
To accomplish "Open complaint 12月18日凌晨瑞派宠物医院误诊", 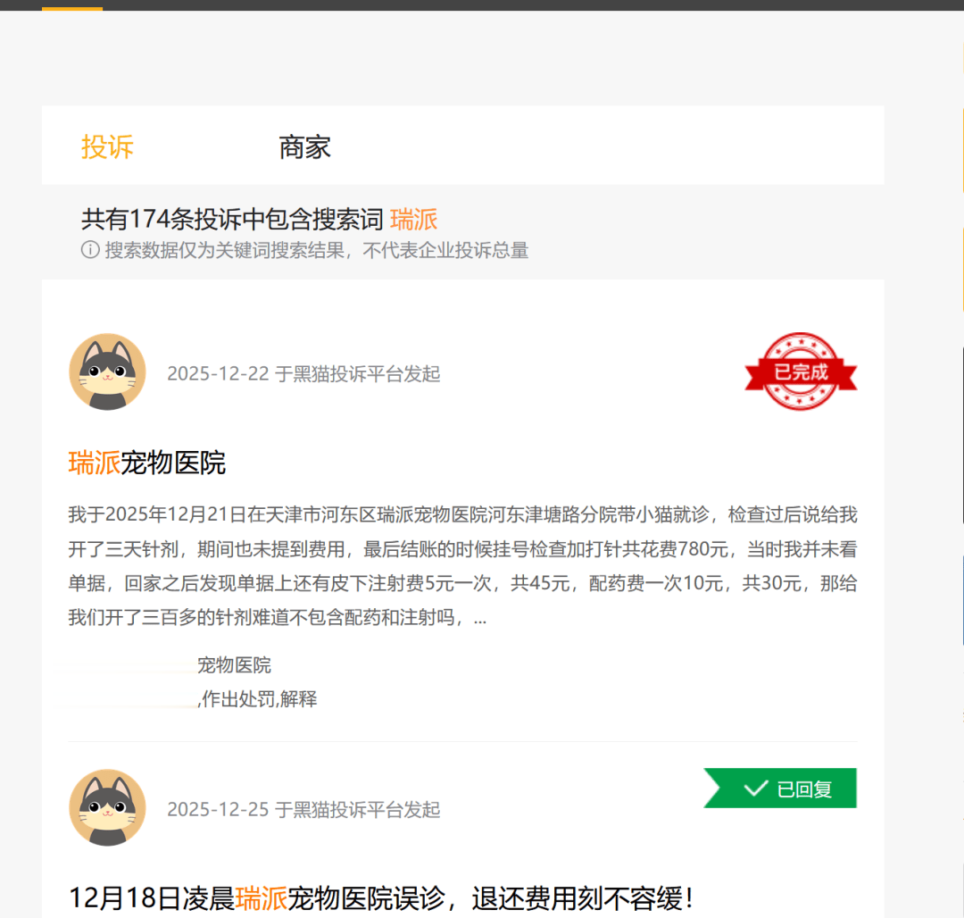I will tap(381, 898).
